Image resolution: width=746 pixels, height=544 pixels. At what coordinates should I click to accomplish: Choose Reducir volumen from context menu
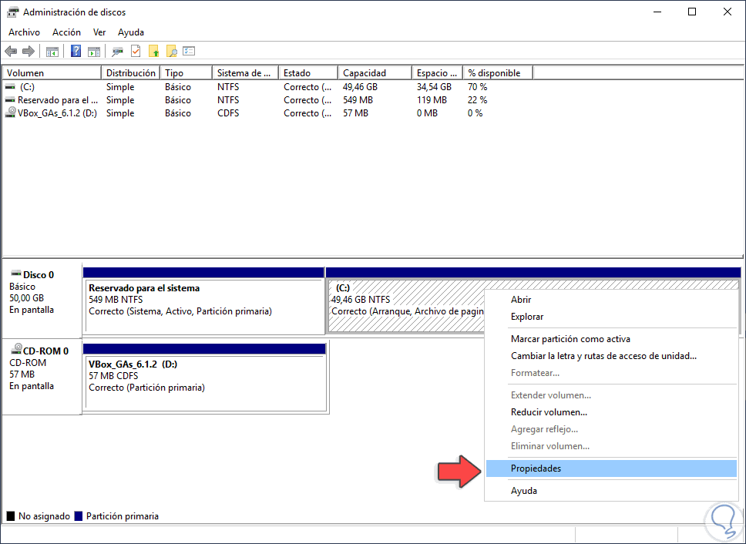tap(611, 412)
